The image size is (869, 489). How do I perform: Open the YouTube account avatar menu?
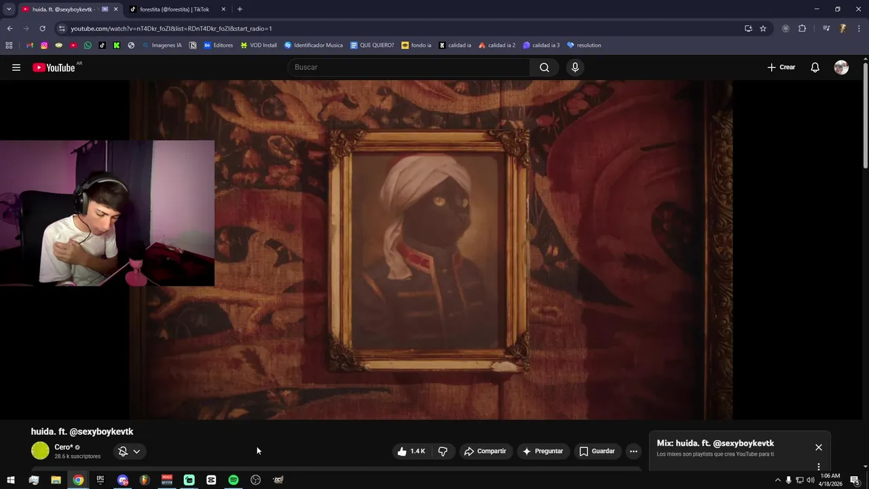pyautogui.click(x=841, y=67)
